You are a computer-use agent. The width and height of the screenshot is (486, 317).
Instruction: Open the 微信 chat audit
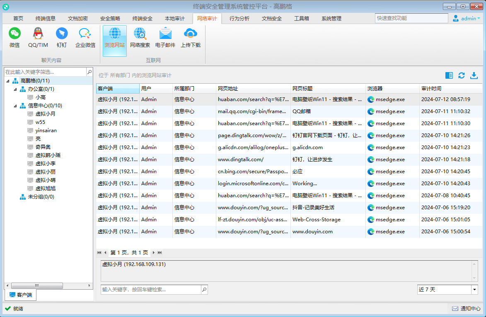pos(15,37)
